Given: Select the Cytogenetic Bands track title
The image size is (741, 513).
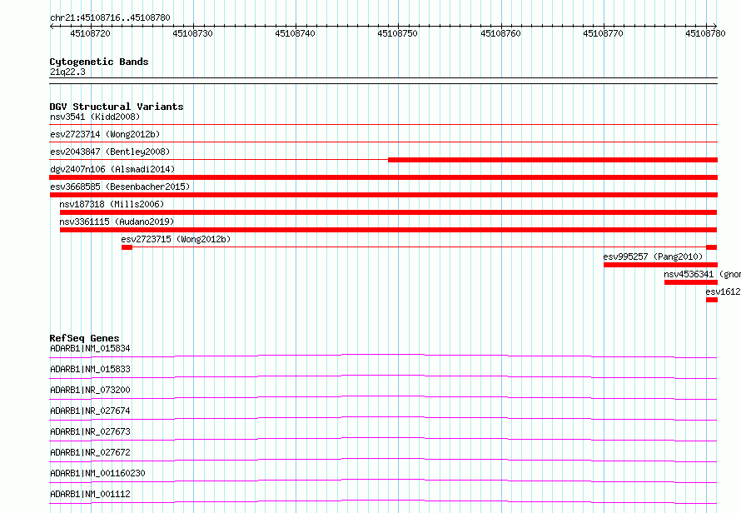Looking at the screenshot, I should click(99, 62).
